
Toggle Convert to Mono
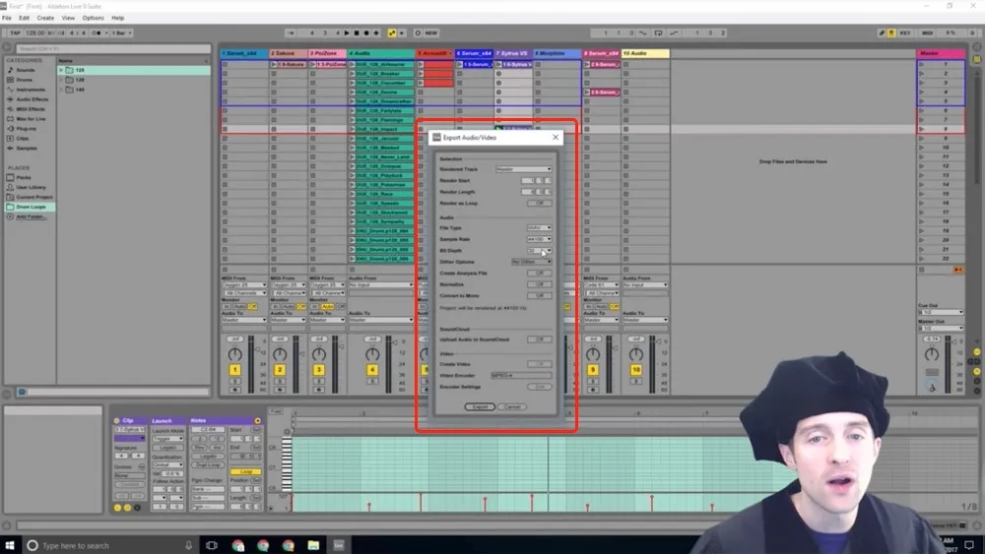click(x=539, y=295)
